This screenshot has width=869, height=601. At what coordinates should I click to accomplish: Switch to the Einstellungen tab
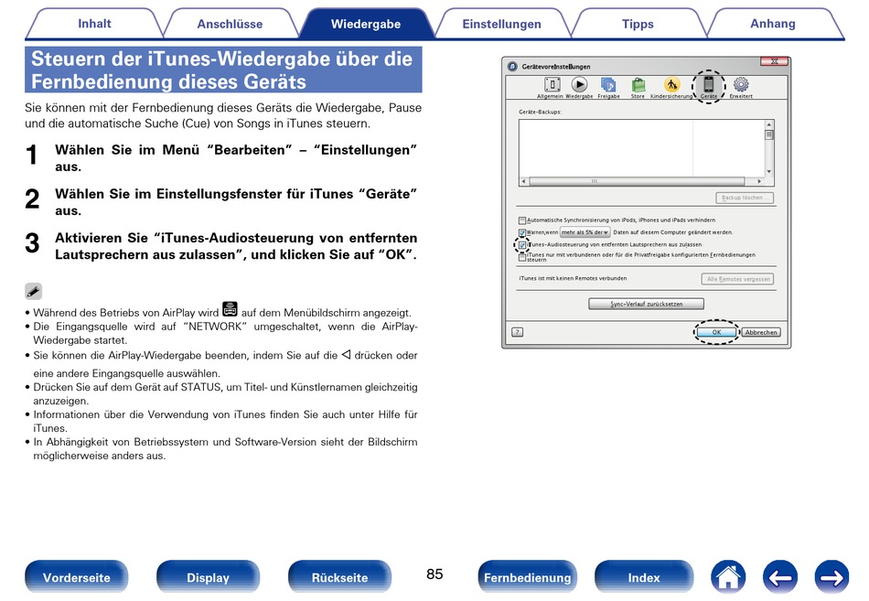[x=501, y=24]
